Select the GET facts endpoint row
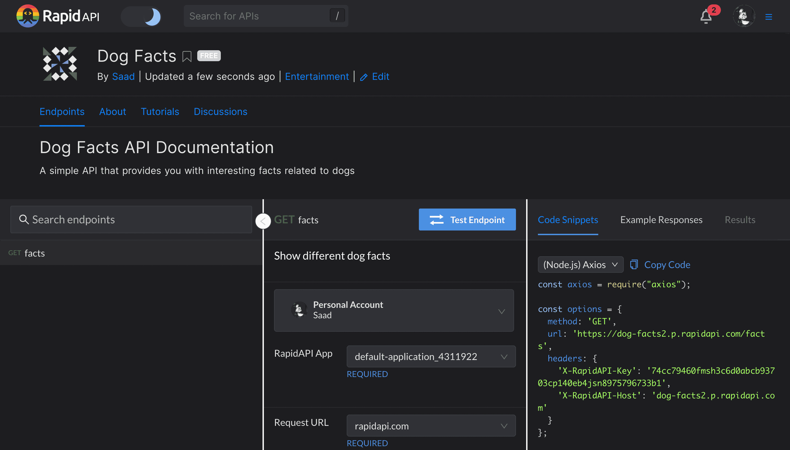 131,253
